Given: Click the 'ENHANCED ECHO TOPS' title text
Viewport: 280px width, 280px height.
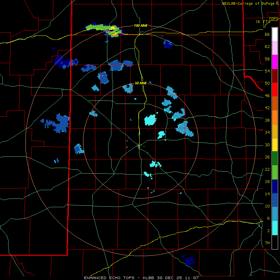Looking at the screenshot, I should coord(109,278).
